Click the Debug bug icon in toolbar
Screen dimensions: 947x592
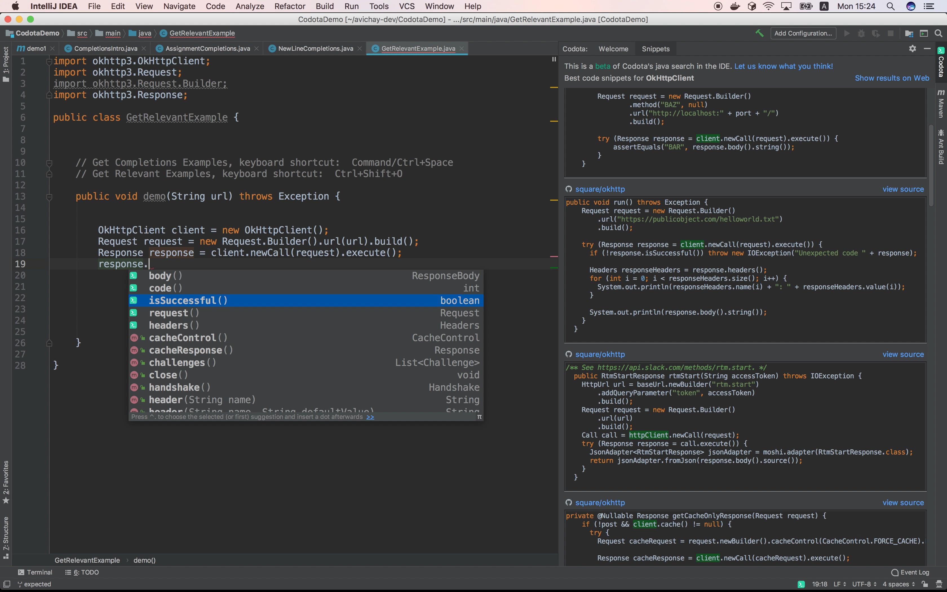(861, 33)
